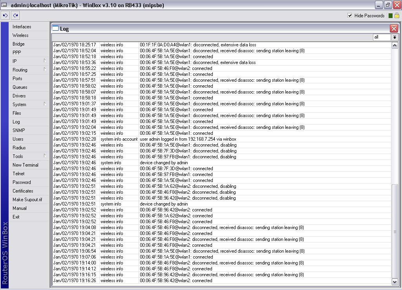Click the Log window title icon
This screenshot has height=290, width=402.
click(55, 28)
